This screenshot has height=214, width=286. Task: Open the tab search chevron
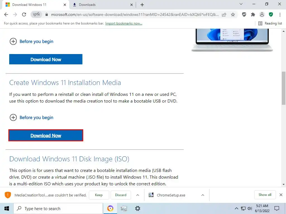[241, 4]
